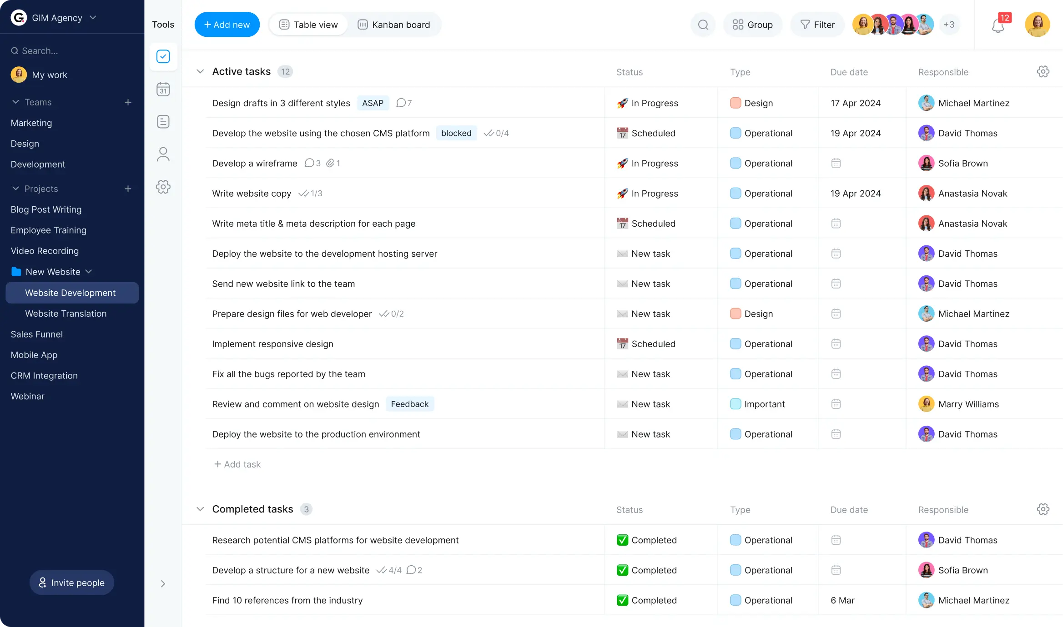Screen dimensions: 1063x627
Task: Open the Contacts person tool icon
Action: pos(163,154)
